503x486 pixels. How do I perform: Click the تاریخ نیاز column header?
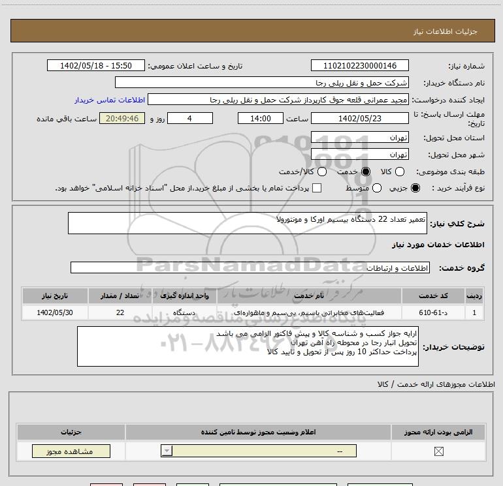click(55, 296)
